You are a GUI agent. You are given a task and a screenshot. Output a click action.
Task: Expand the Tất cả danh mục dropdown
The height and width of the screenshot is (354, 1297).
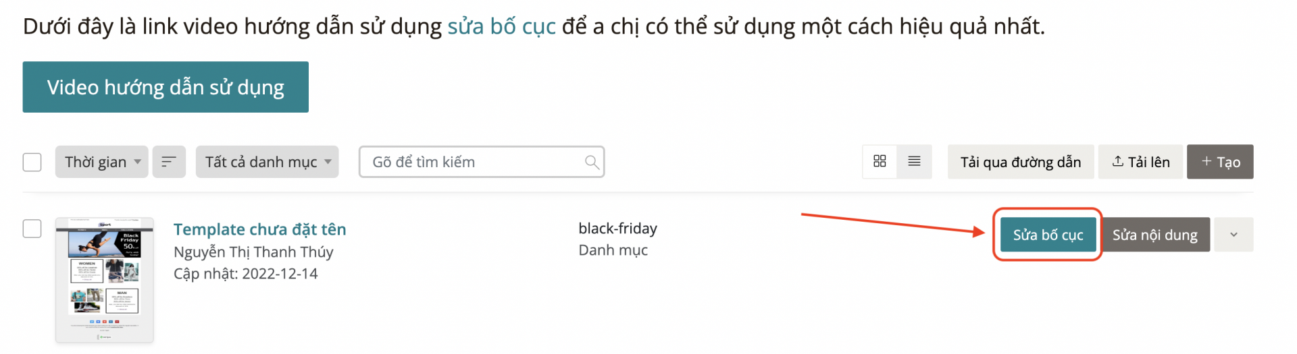click(267, 162)
